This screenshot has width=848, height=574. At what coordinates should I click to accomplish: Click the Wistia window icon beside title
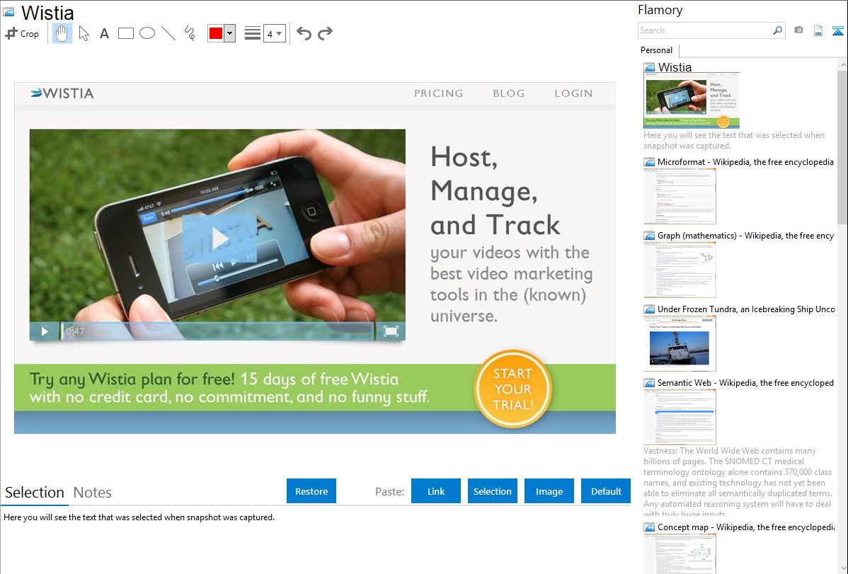[8, 12]
